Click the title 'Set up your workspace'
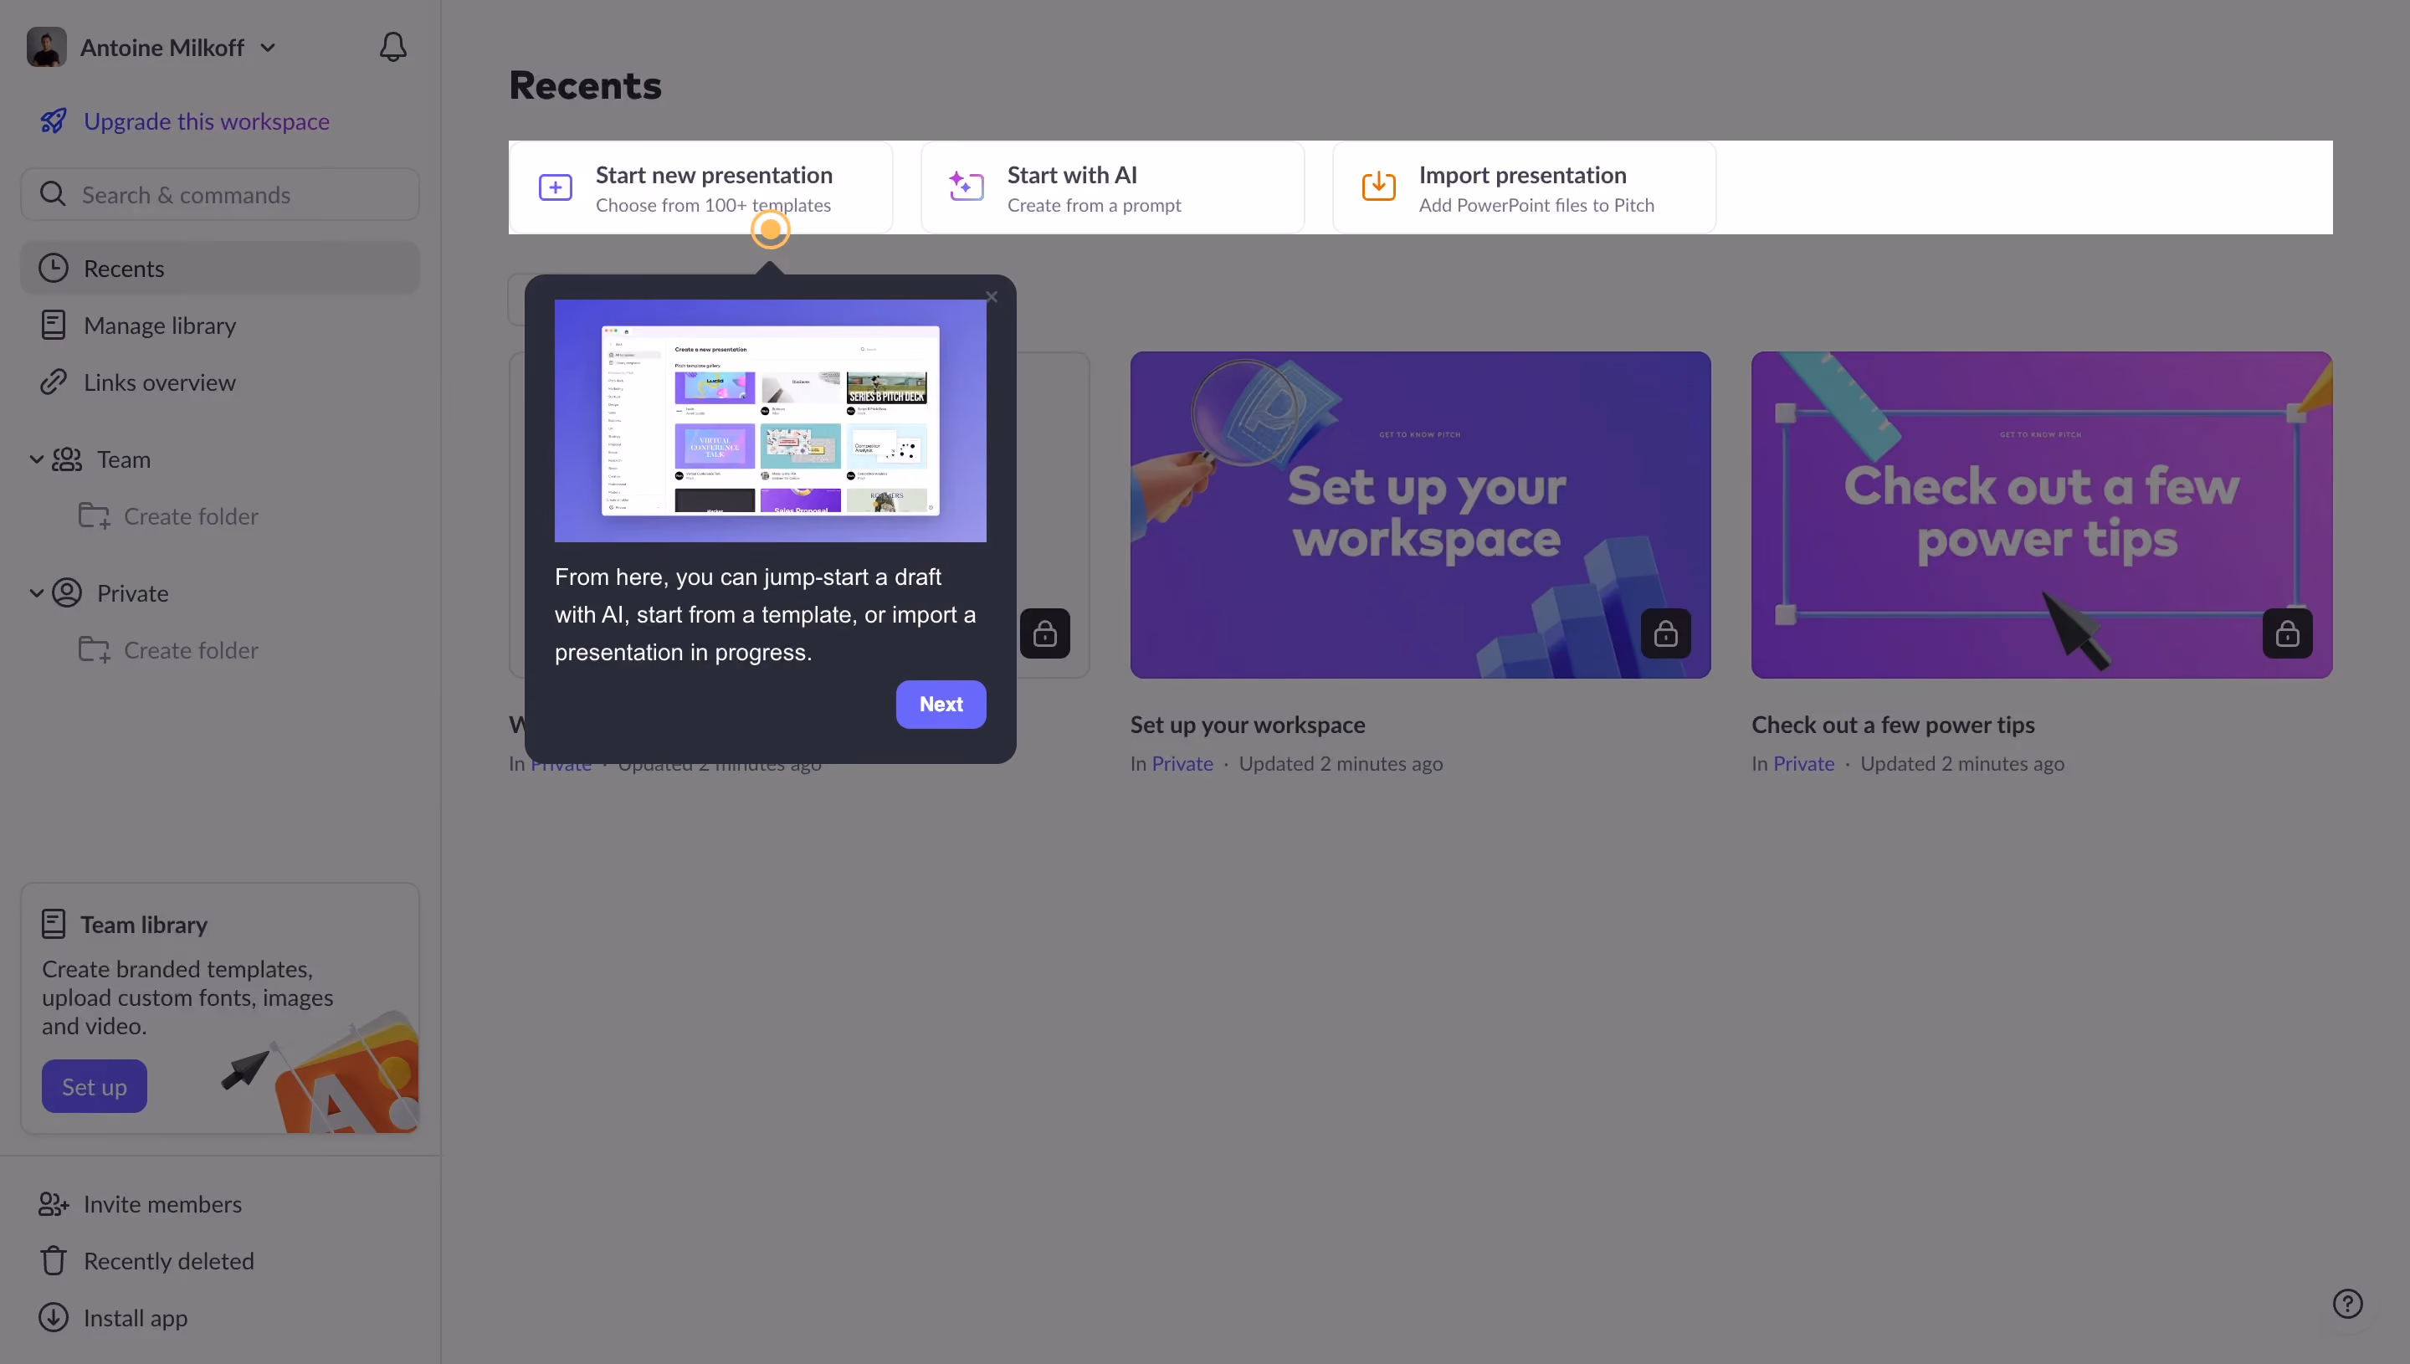The image size is (2410, 1364). click(1248, 724)
